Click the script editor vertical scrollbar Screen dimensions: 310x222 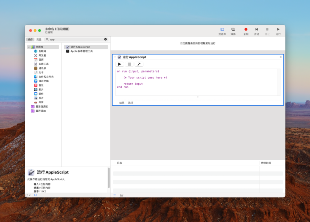[278, 82]
